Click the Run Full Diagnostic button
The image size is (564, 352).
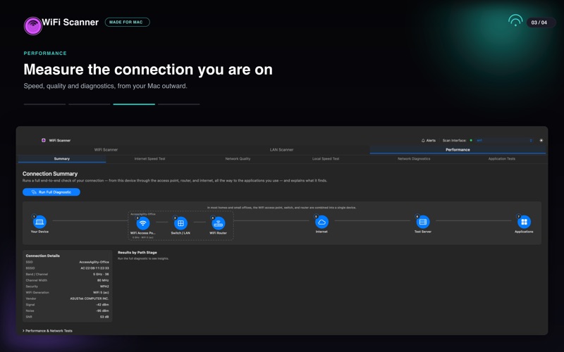[x=51, y=192]
